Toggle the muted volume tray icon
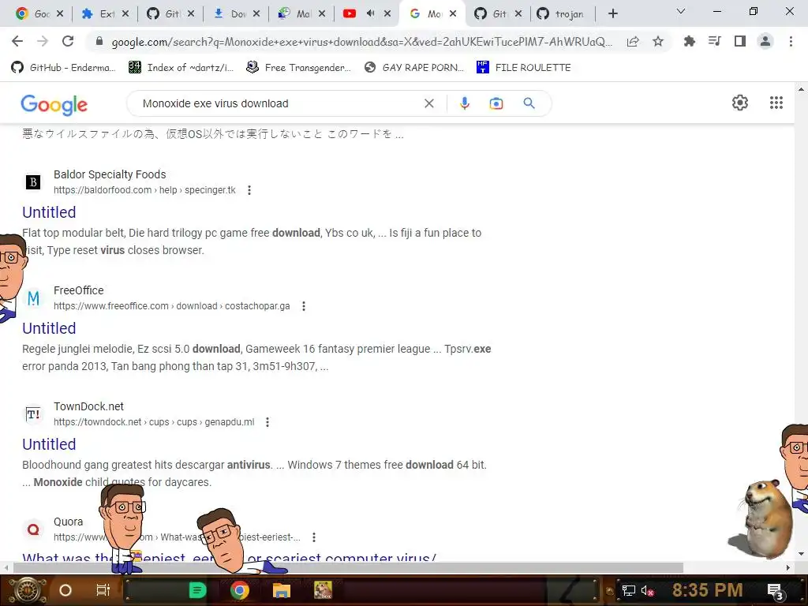Image resolution: width=808 pixels, height=606 pixels. (x=647, y=591)
